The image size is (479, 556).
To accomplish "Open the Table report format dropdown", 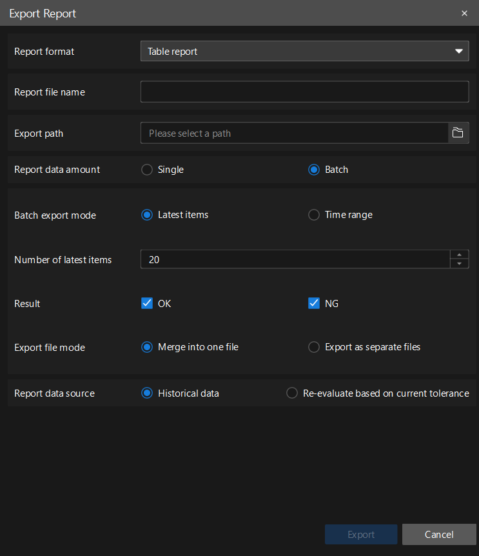I will [304, 51].
